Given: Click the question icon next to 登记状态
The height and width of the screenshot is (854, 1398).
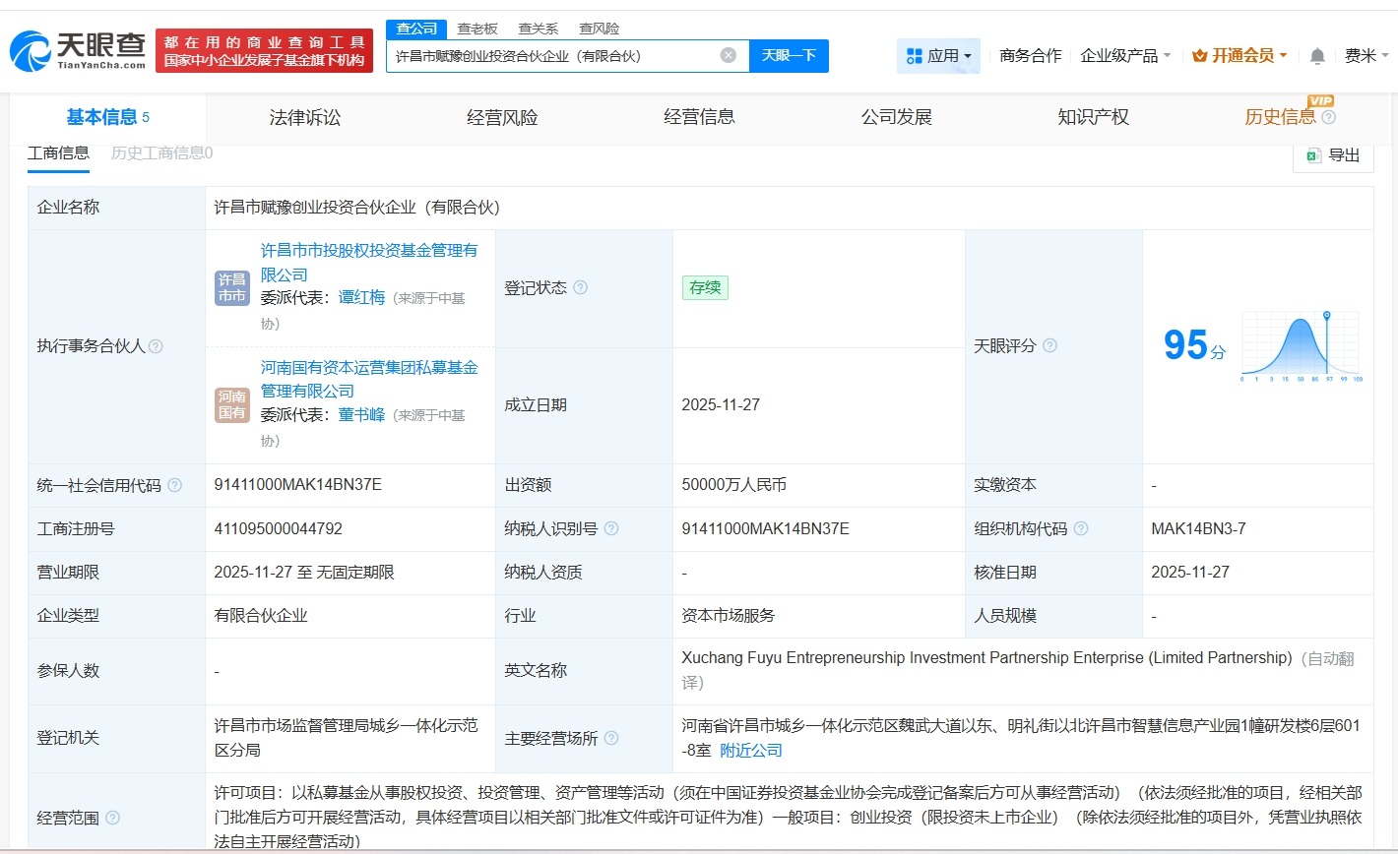Looking at the screenshot, I should click(x=581, y=287).
